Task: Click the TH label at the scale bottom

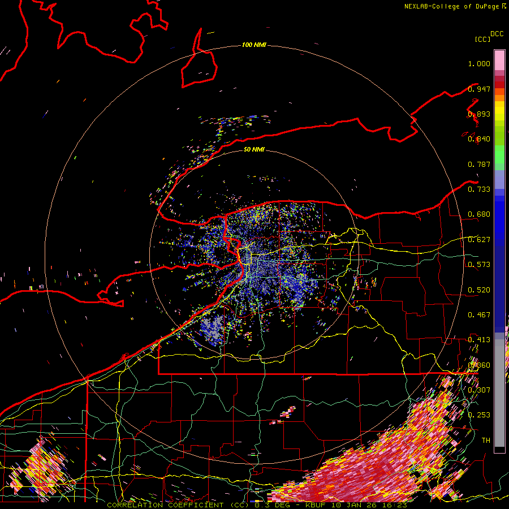Action: [486, 441]
